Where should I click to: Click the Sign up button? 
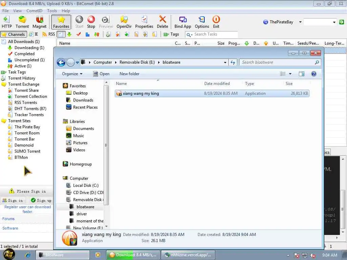41,200
